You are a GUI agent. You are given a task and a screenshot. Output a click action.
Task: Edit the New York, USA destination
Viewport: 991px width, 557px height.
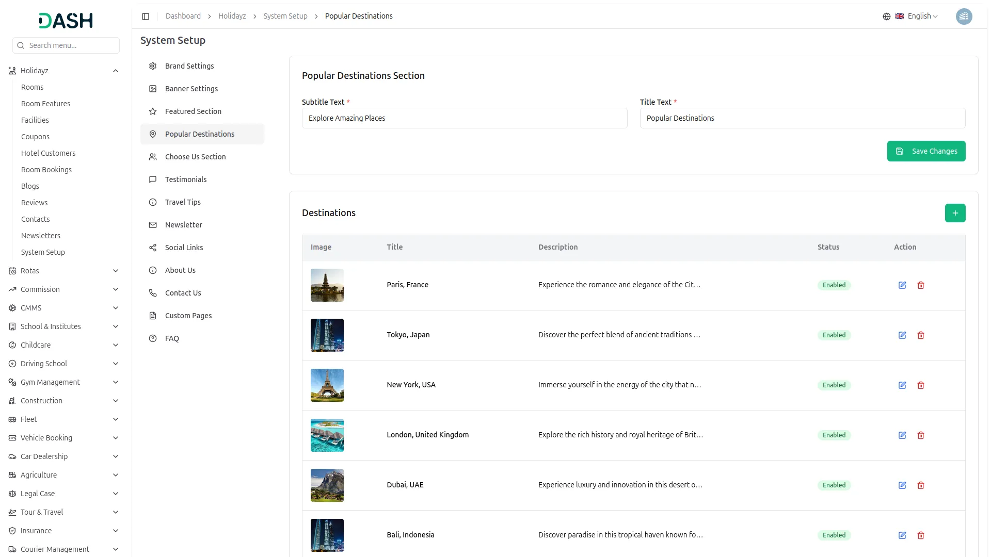click(902, 385)
